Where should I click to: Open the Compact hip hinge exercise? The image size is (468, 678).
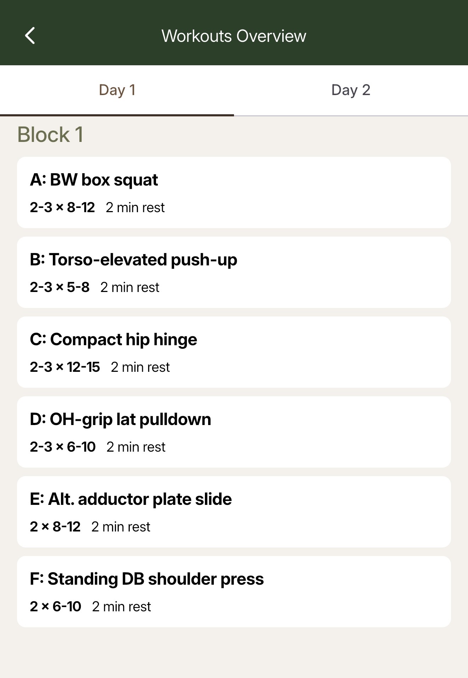[234, 352]
